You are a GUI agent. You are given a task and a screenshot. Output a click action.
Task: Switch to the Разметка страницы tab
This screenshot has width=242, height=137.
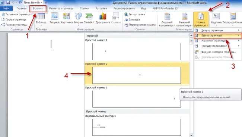(x=61, y=9)
